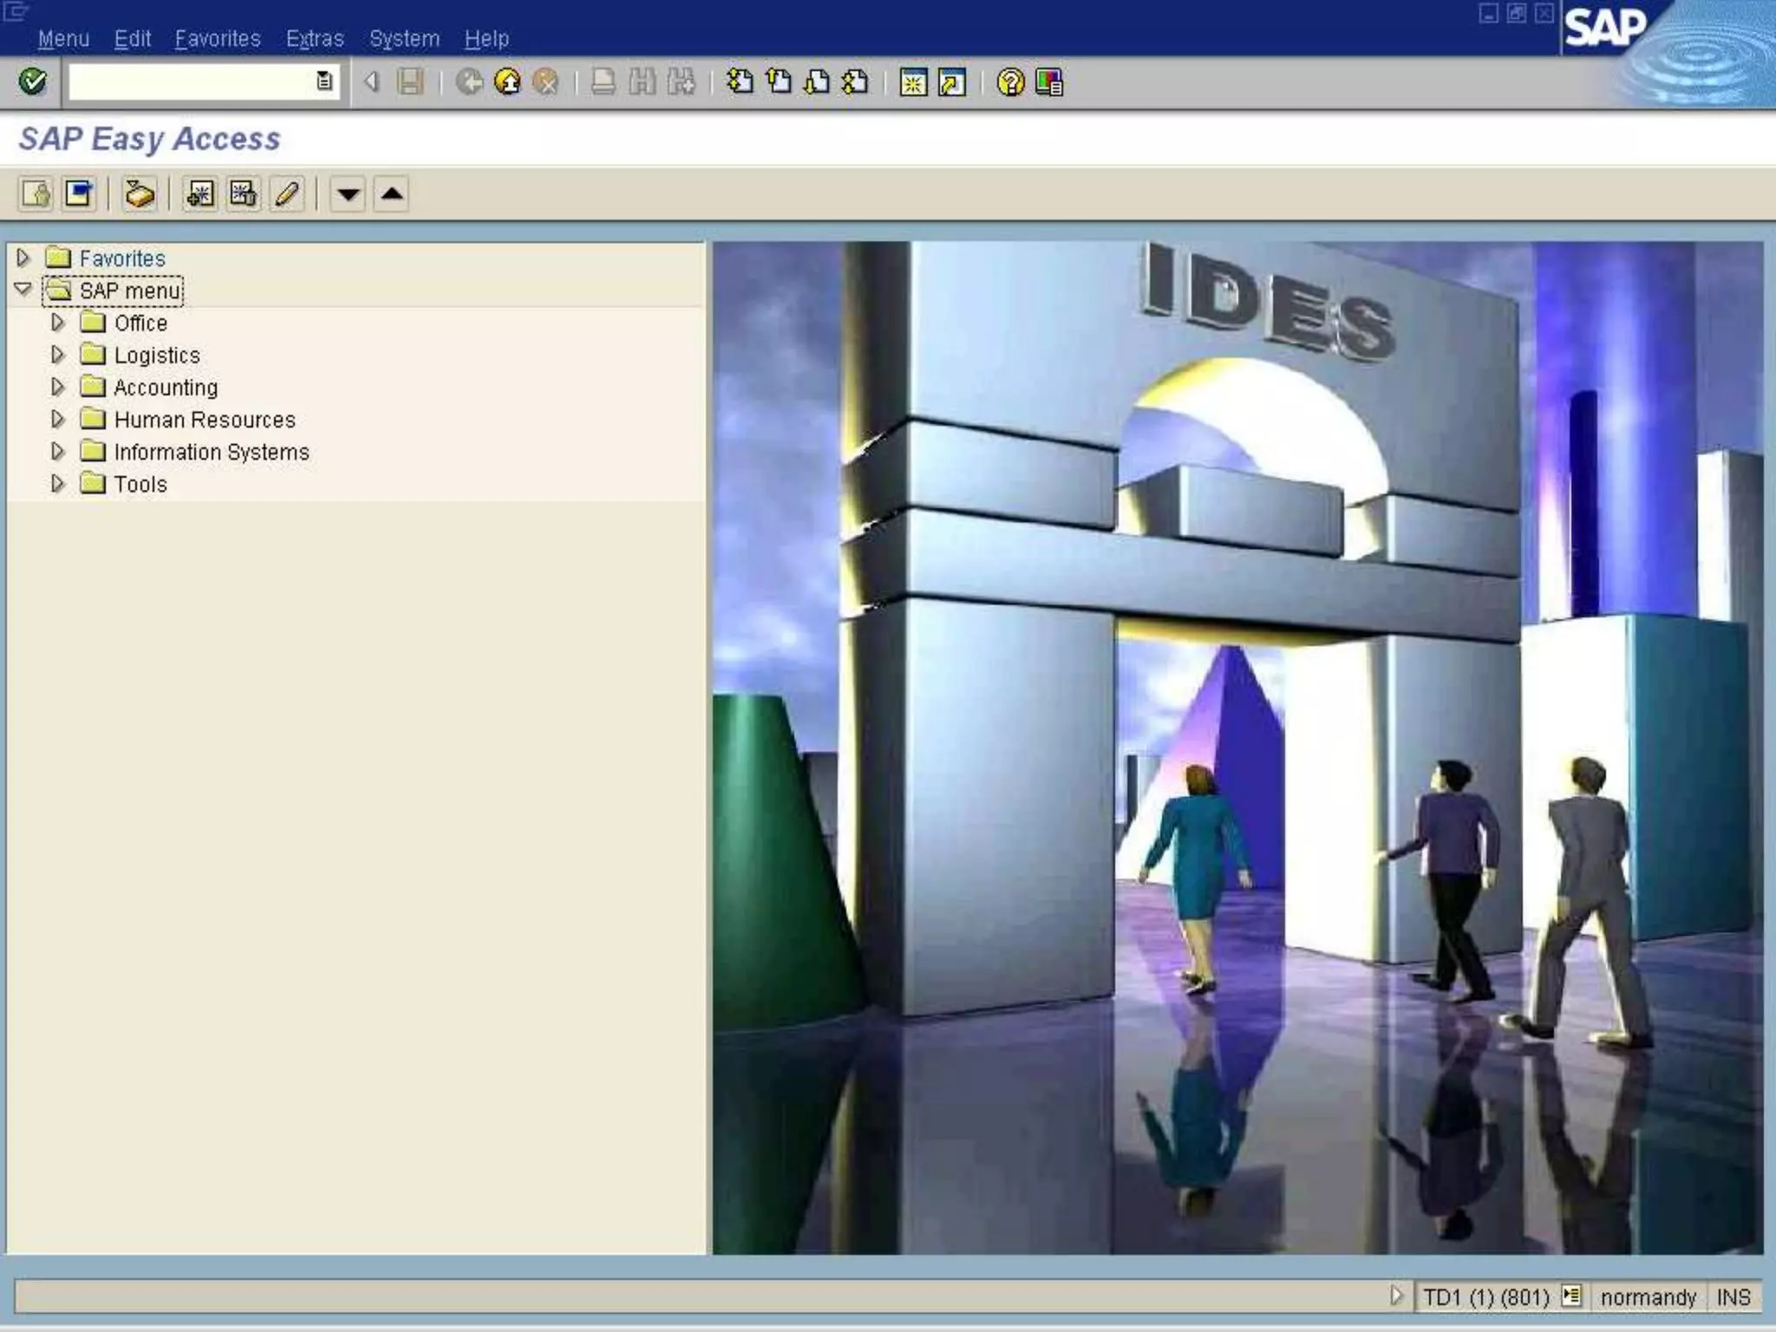Click the window menu icon at top-left corner

16,12
